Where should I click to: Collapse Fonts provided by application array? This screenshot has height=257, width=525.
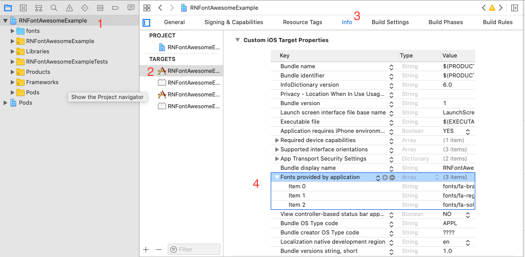pos(277,177)
